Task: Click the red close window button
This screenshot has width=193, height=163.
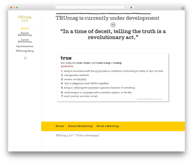Action: [x=11, y=7]
